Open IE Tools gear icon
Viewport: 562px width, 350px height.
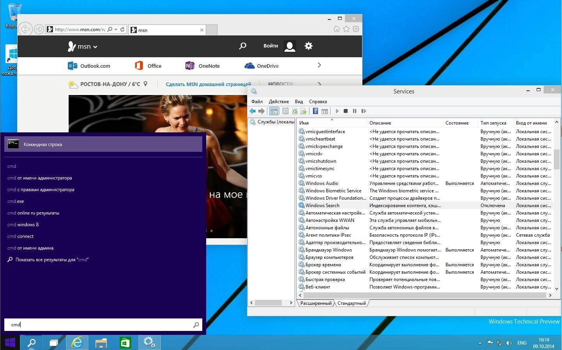[356, 29]
